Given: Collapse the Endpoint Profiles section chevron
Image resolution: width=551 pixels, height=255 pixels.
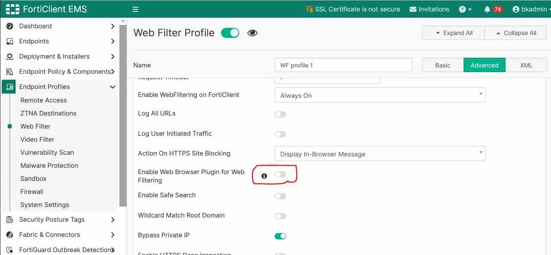Looking at the screenshot, I should click(x=113, y=87).
